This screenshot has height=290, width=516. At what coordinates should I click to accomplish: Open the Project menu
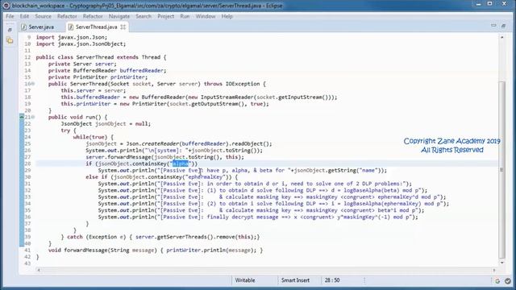click(x=166, y=16)
